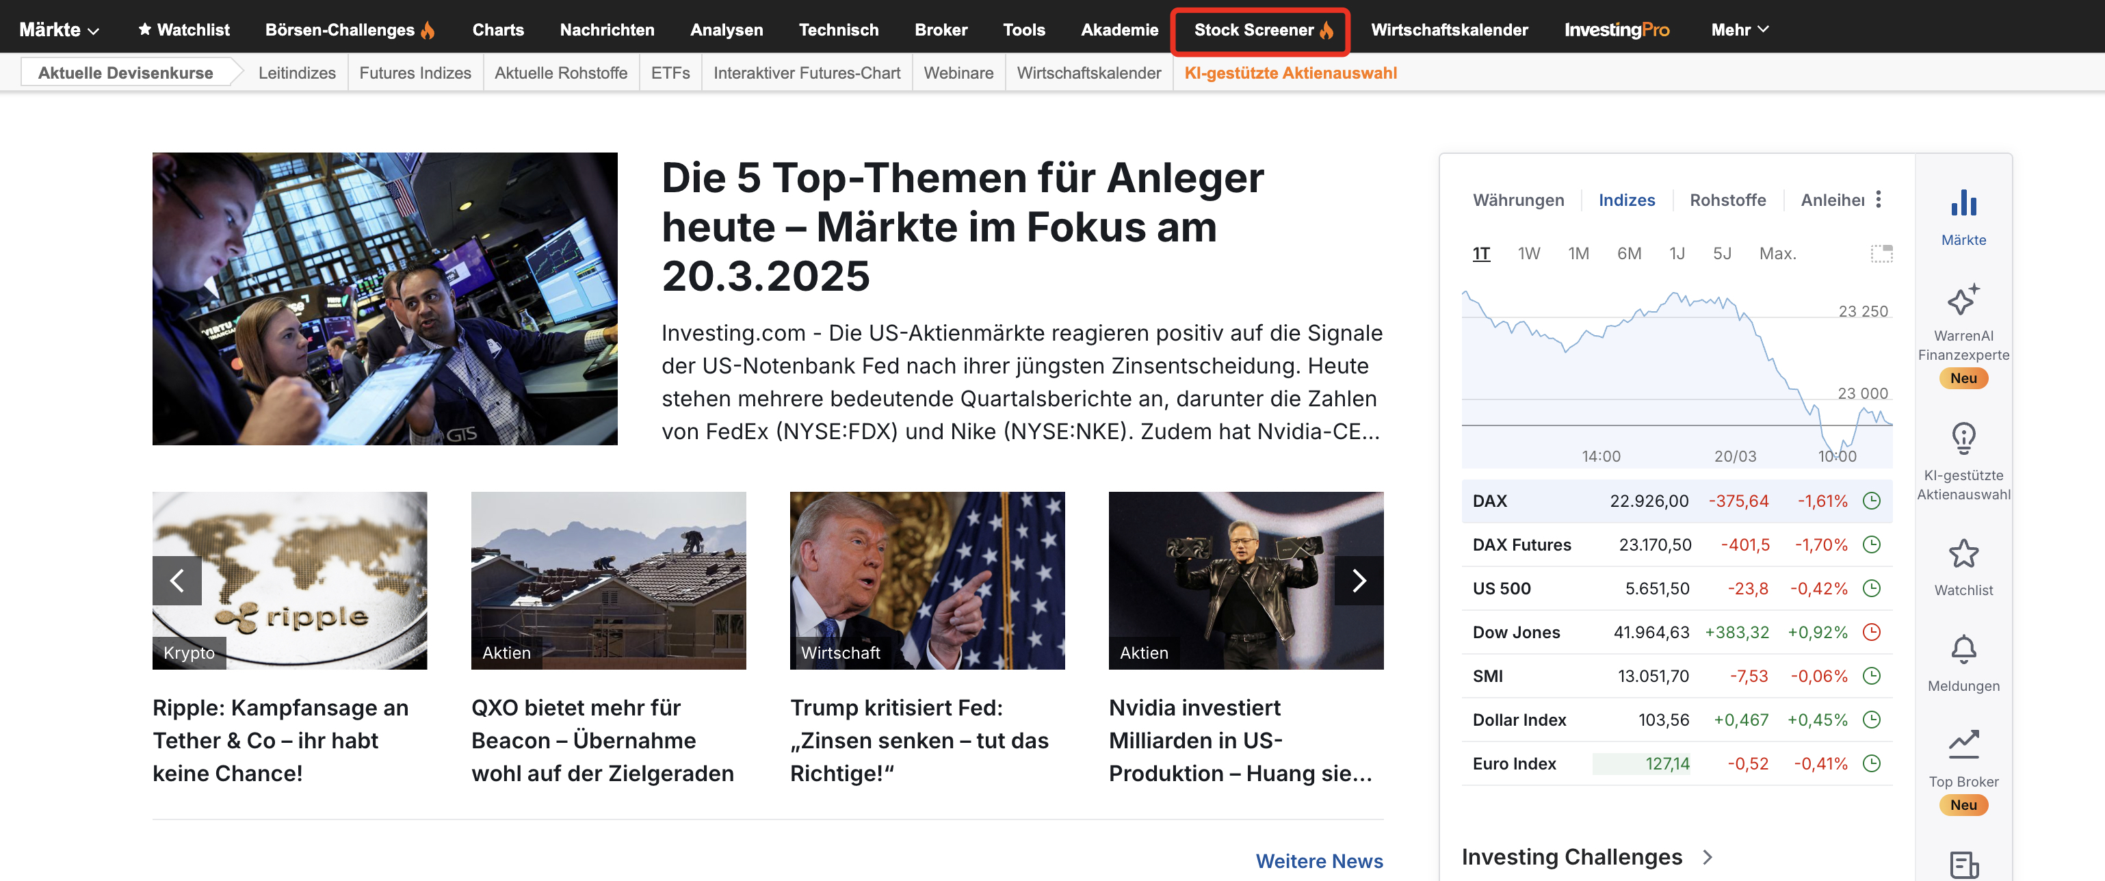Select the Max. chart timeframe

pyautogui.click(x=1777, y=253)
